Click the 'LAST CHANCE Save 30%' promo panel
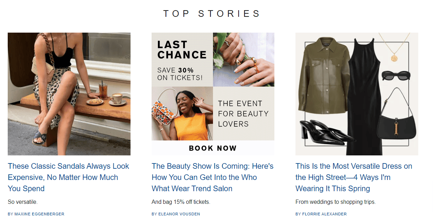This screenshot has height=221, width=433. coord(182,60)
